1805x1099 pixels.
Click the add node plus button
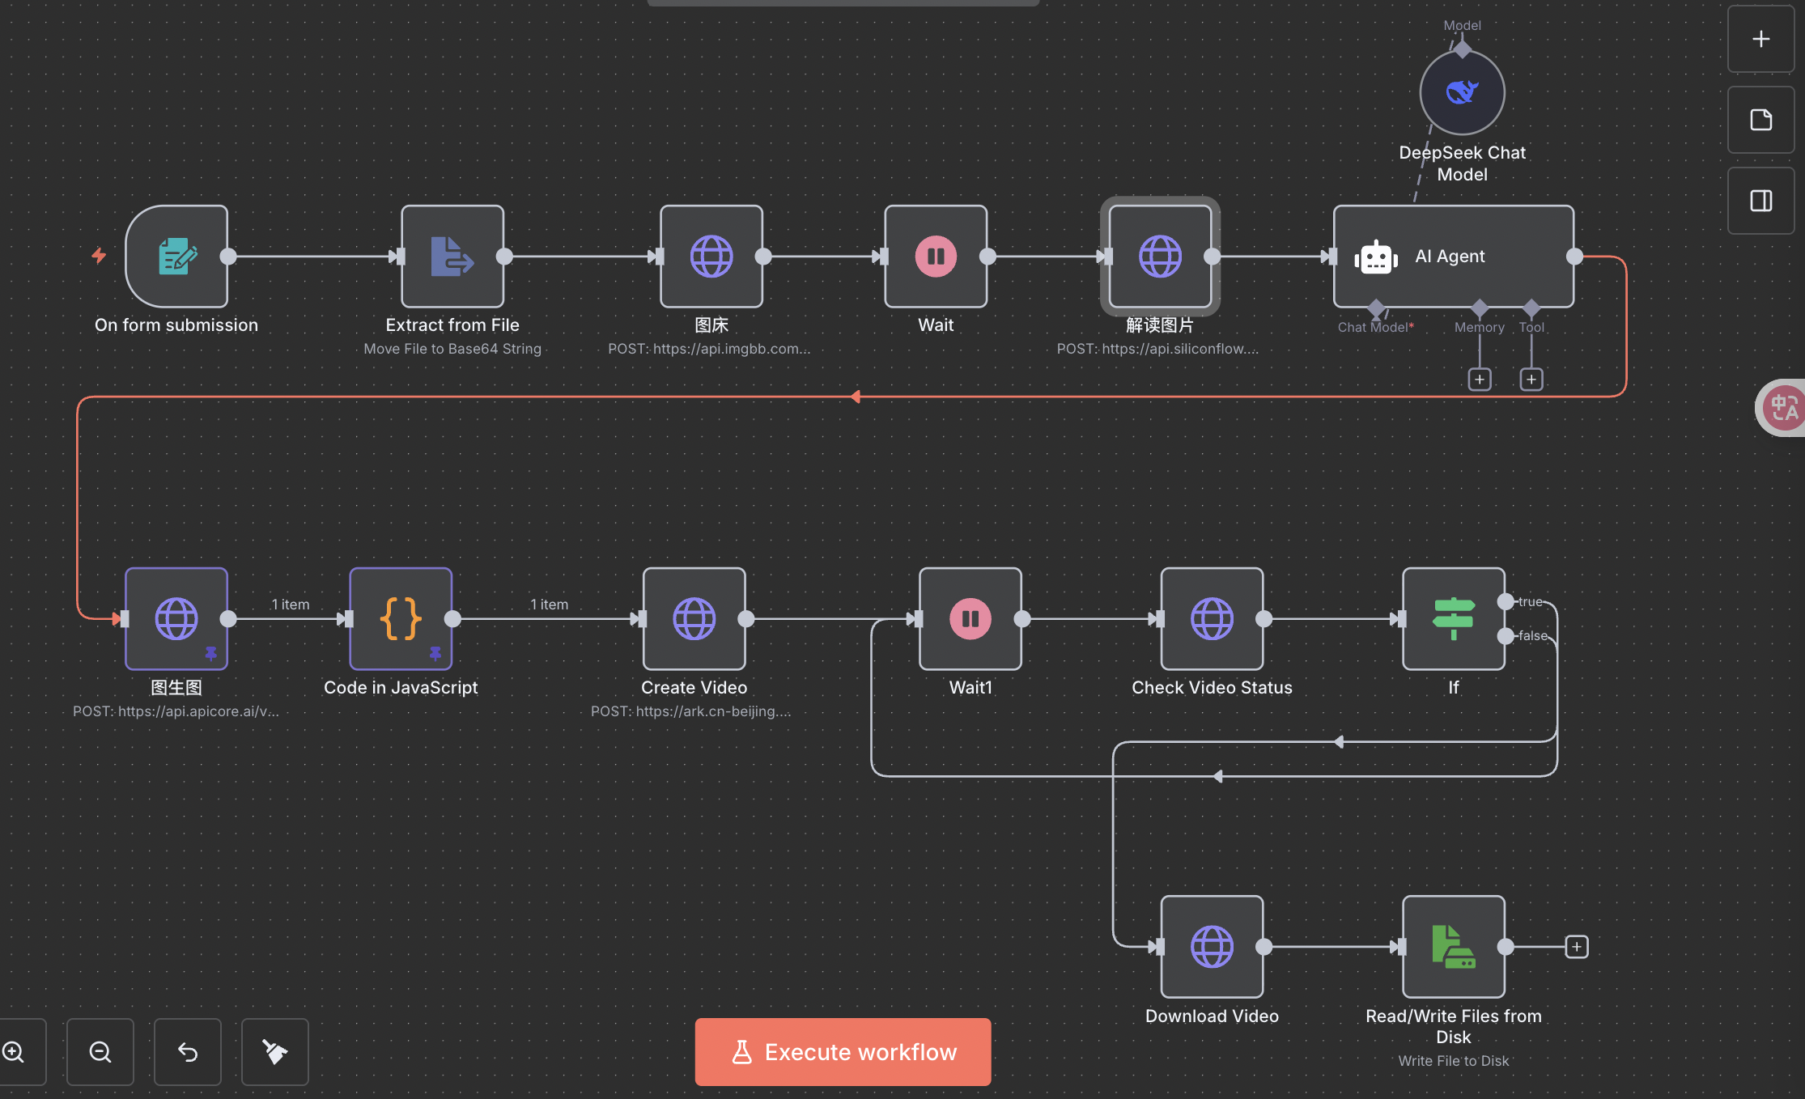1760,39
